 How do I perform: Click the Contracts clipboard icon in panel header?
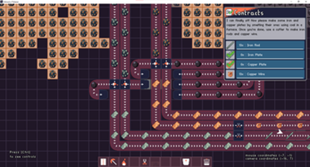(229, 12)
